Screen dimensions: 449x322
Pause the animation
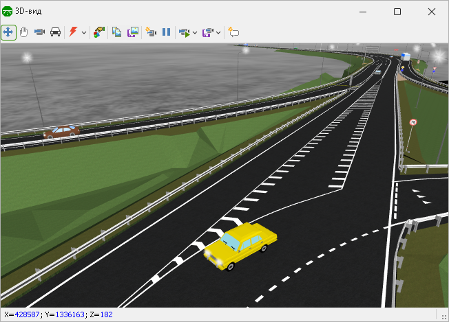coord(167,32)
